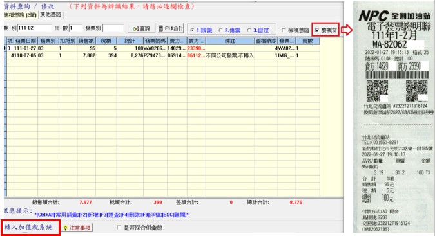The width and height of the screenshot is (435, 236).
Task: Click the F11合計 total button
Action: click(171, 28)
